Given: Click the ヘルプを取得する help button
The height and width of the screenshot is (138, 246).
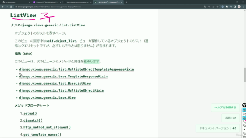Looking at the screenshot, I should click(225, 107).
